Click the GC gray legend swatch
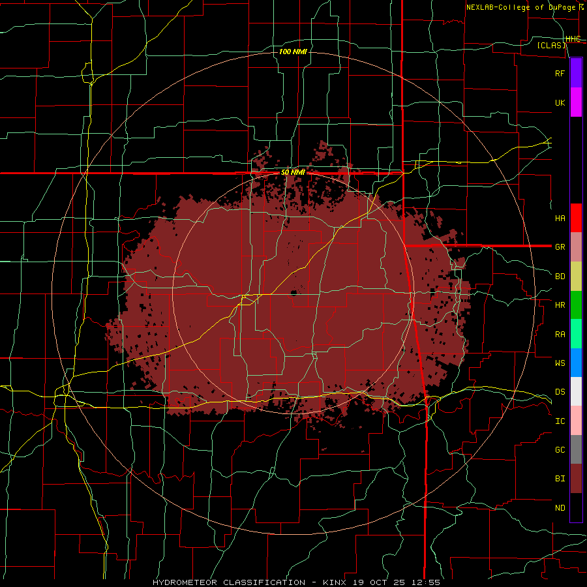Image resolution: width=587 pixels, height=587 pixels. (576, 449)
